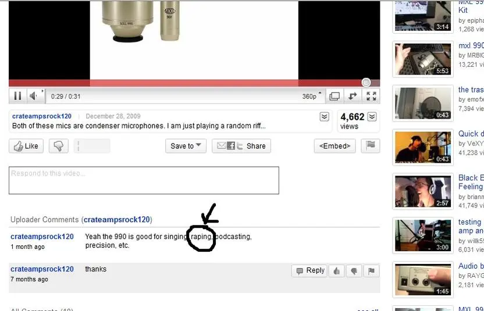Toggle the wide player size button
Image resolution: width=484 pixels, height=311 pixels.
(353, 96)
